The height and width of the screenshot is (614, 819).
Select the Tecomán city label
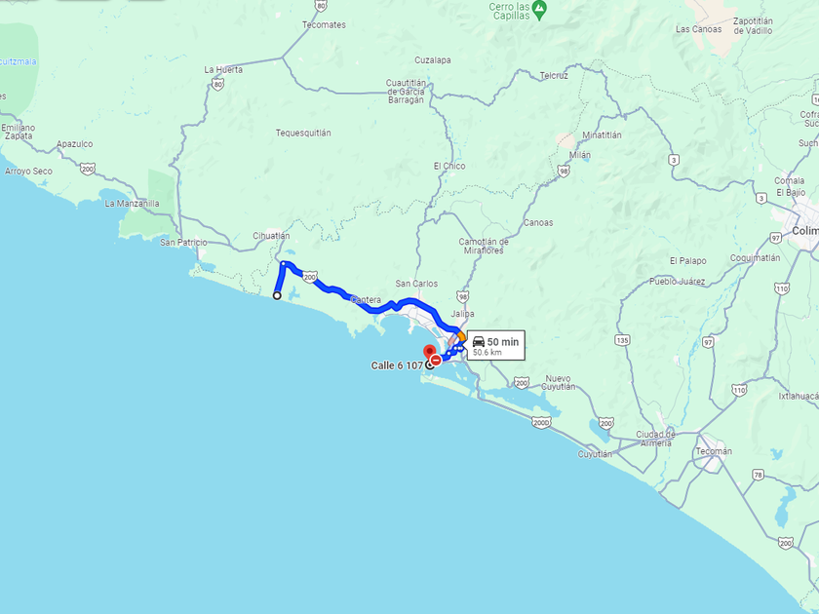pos(714,451)
